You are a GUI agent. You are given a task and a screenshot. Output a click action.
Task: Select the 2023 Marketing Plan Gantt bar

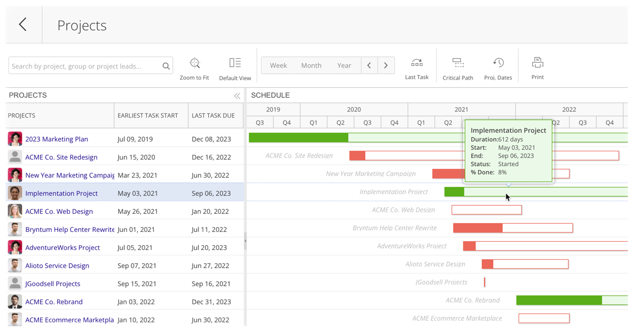[x=438, y=138]
